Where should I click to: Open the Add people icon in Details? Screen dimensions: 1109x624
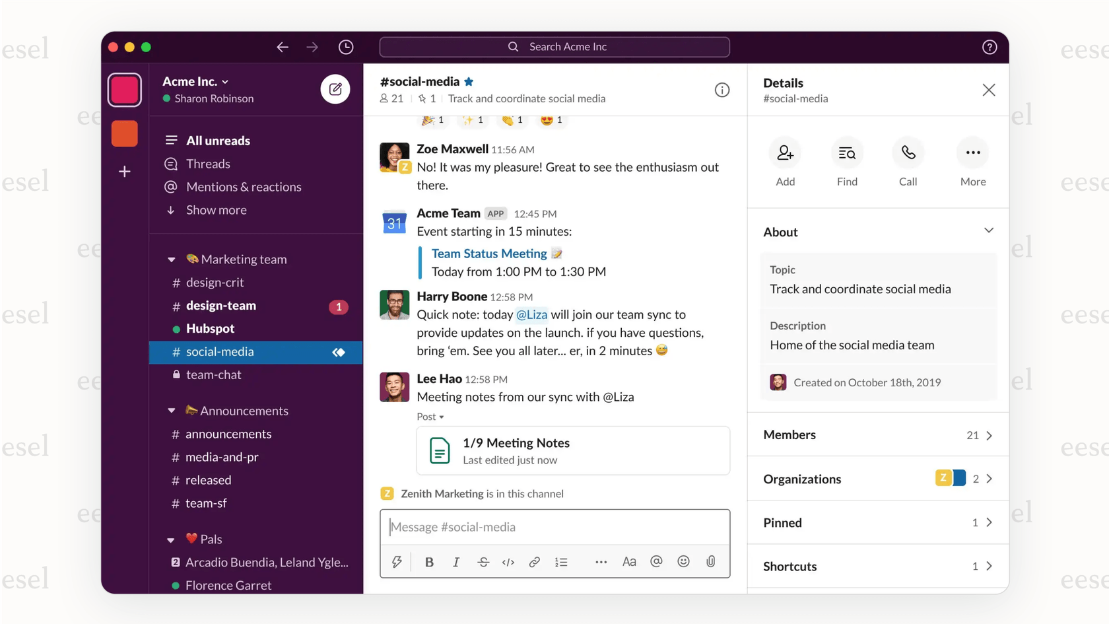click(x=785, y=153)
